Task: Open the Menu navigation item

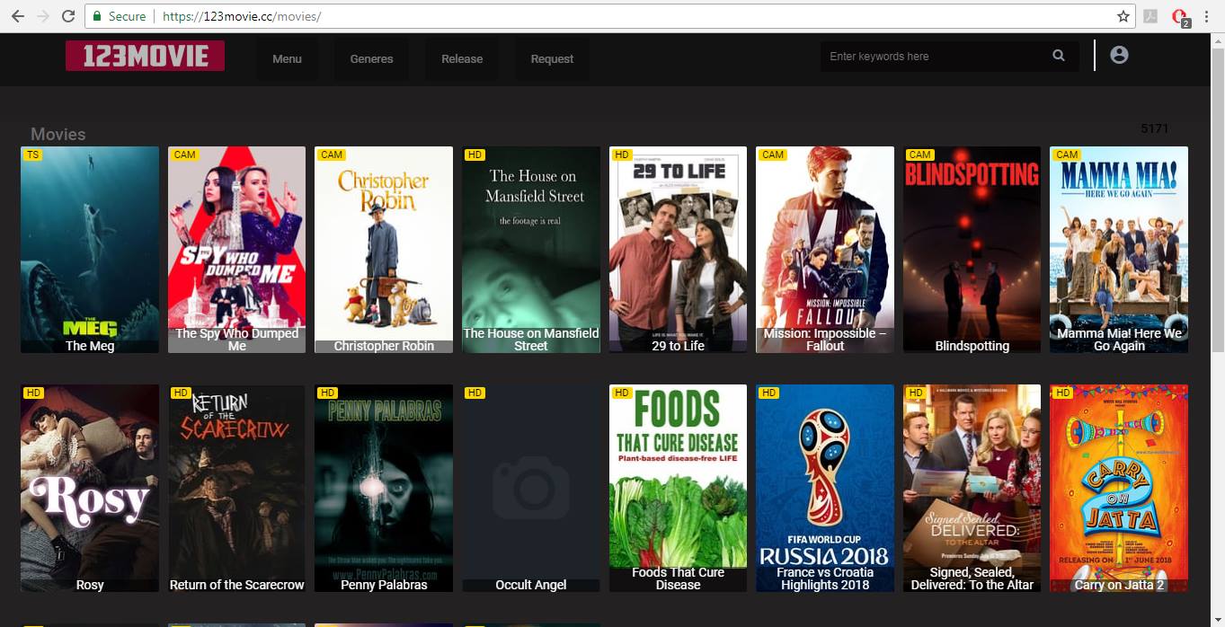Action: tap(287, 58)
